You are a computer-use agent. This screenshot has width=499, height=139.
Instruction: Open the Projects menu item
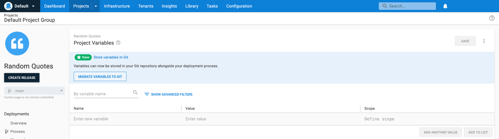click(x=81, y=6)
